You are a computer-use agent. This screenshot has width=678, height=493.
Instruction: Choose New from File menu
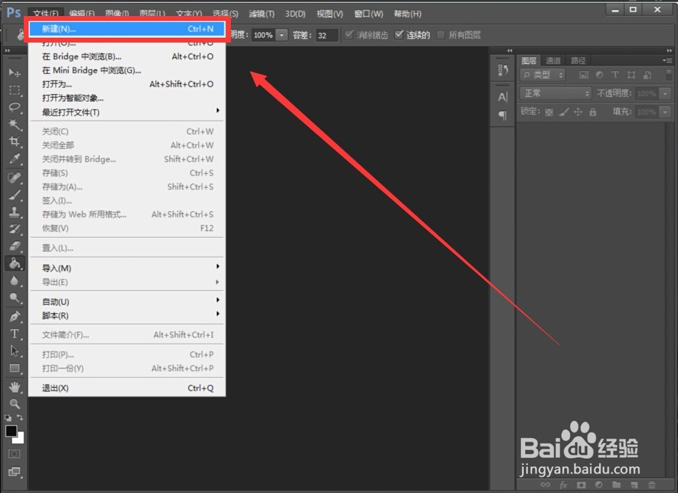click(127, 29)
